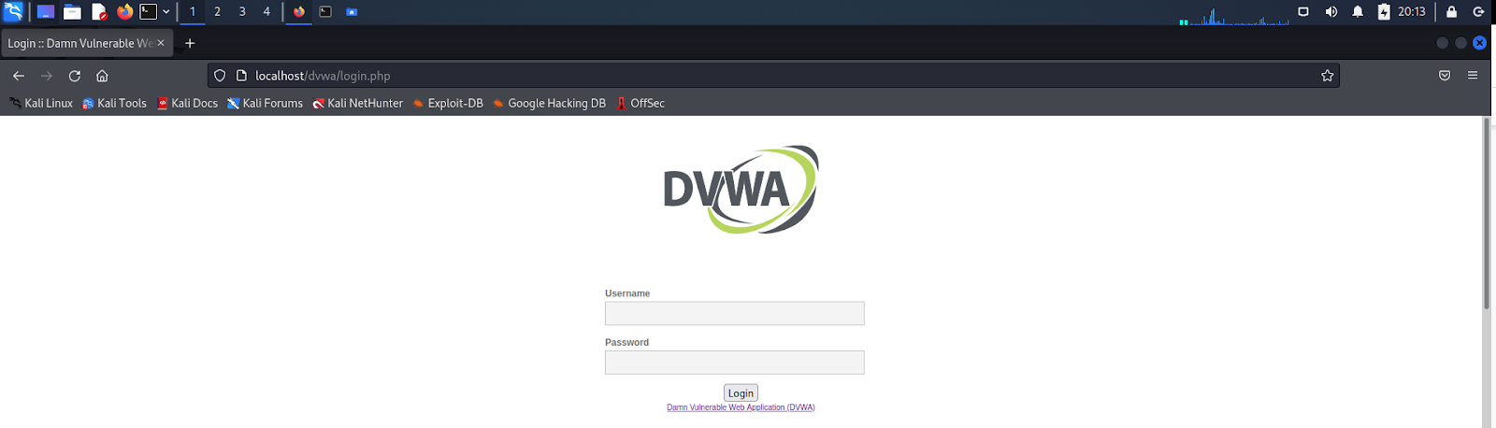The width and height of the screenshot is (1496, 428).
Task: Focus the address bar with localhost/dvwa/login.php
Action: click(773, 76)
